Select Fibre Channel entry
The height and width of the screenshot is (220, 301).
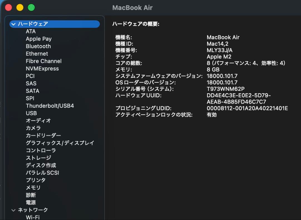[43, 61]
